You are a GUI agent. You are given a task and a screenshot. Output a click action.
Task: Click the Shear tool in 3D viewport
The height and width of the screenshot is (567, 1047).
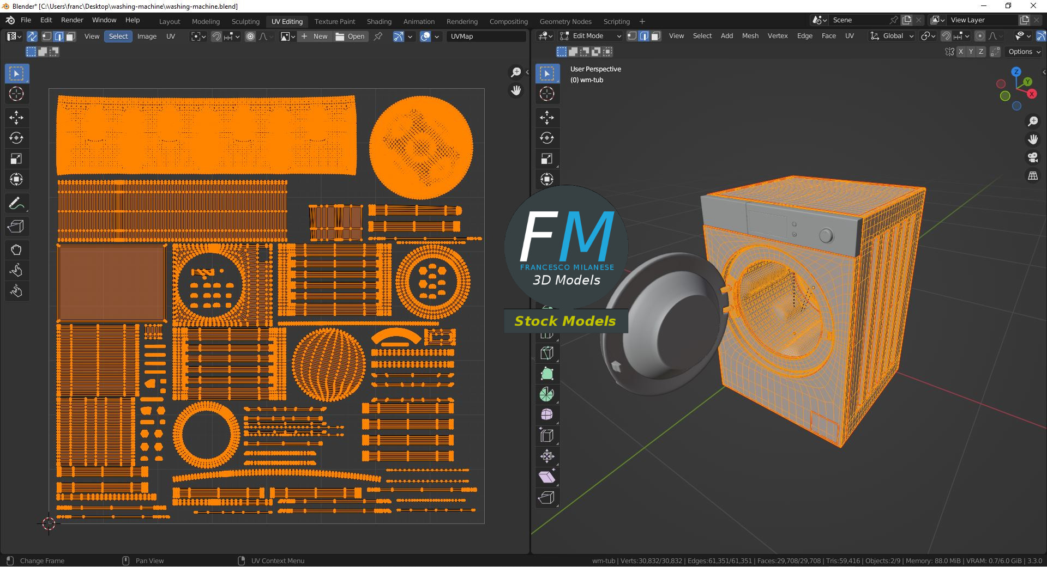point(546,477)
